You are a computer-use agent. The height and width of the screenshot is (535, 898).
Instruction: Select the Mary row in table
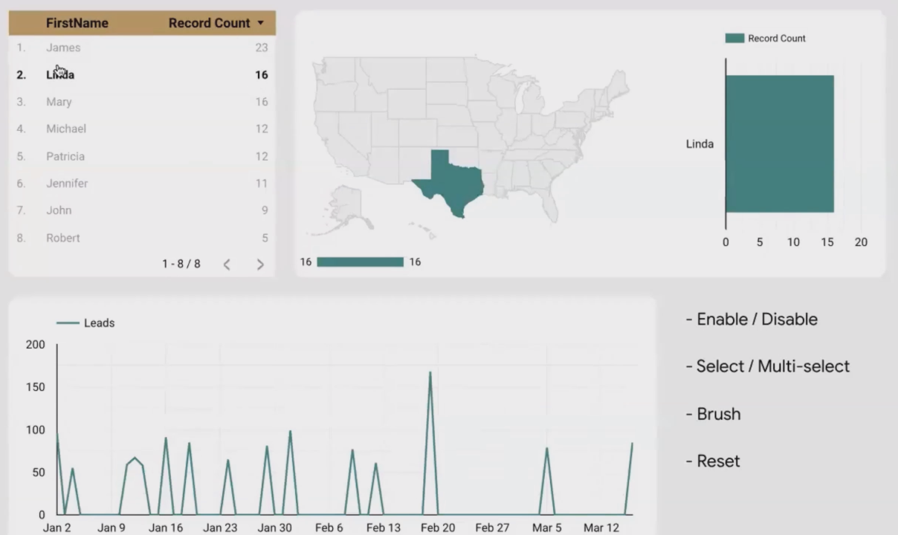(x=142, y=102)
